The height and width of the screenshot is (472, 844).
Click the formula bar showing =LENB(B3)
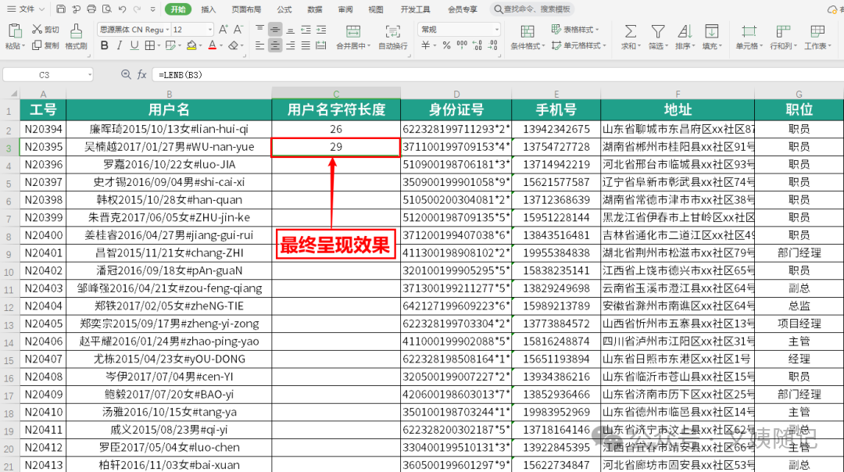coord(498,75)
